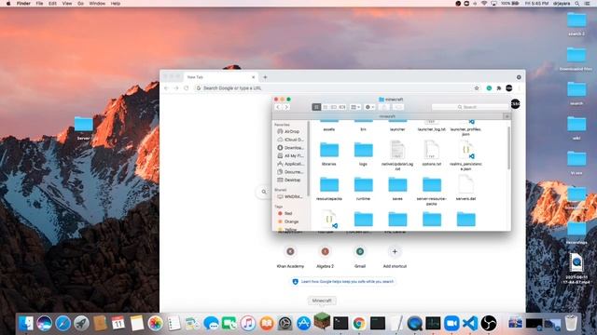
Task: Open the Gmail shortcut in Chrome
Action: click(x=360, y=257)
